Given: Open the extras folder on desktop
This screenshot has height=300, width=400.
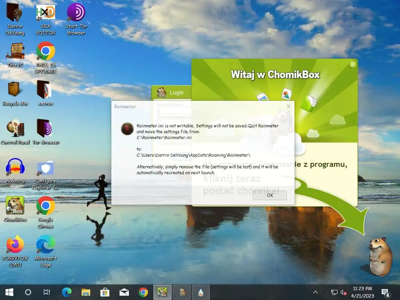Looking at the screenshot, I should (x=45, y=94).
